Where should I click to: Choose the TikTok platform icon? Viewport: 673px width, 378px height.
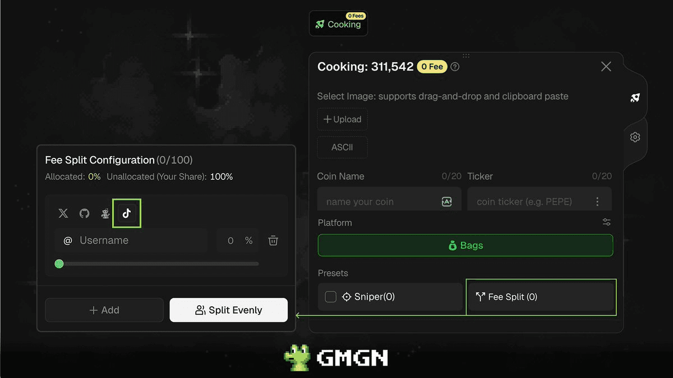coord(127,213)
